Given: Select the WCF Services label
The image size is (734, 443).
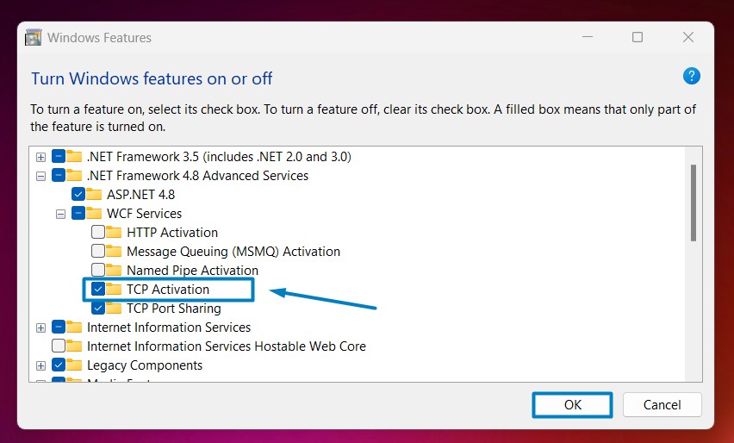Looking at the screenshot, I should 144,214.
